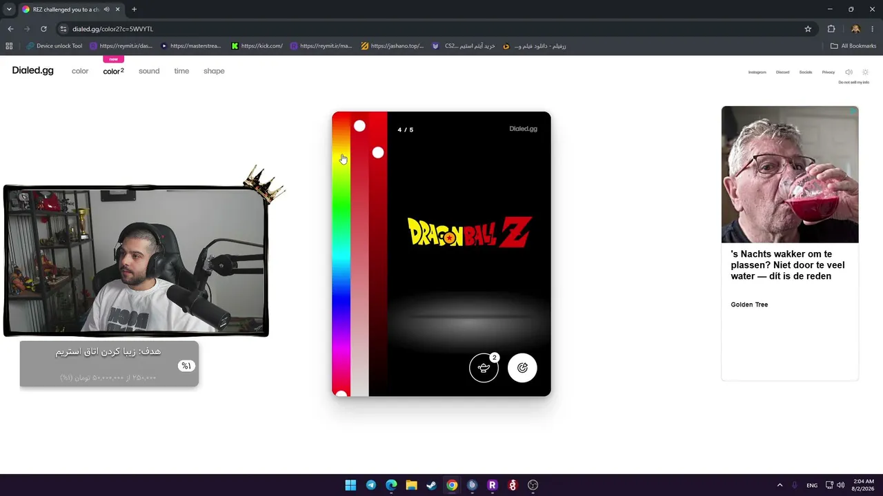
Task: Open the reymit.ir/das... bookmark
Action: point(121,46)
